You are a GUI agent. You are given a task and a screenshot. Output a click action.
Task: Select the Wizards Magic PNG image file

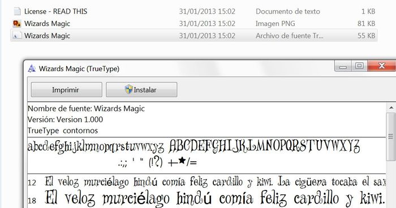pyautogui.click(x=194, y=24)
